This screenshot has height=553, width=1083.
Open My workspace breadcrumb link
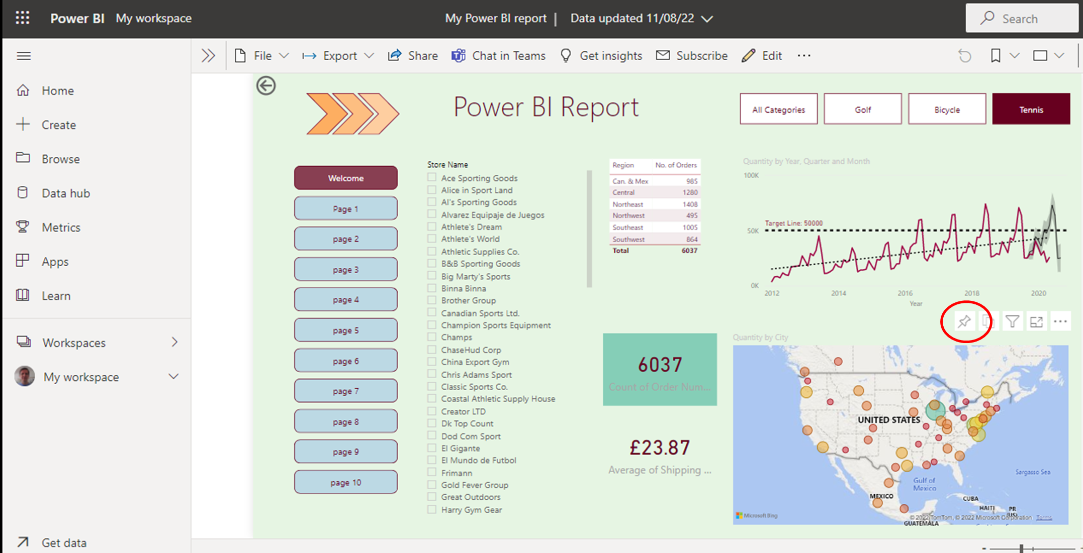[x=154, y=18]
